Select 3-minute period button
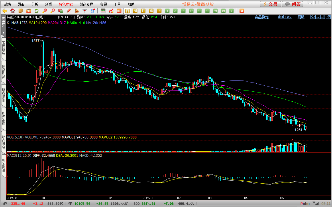This screenshot has height=207, width=332. (175, 11)
